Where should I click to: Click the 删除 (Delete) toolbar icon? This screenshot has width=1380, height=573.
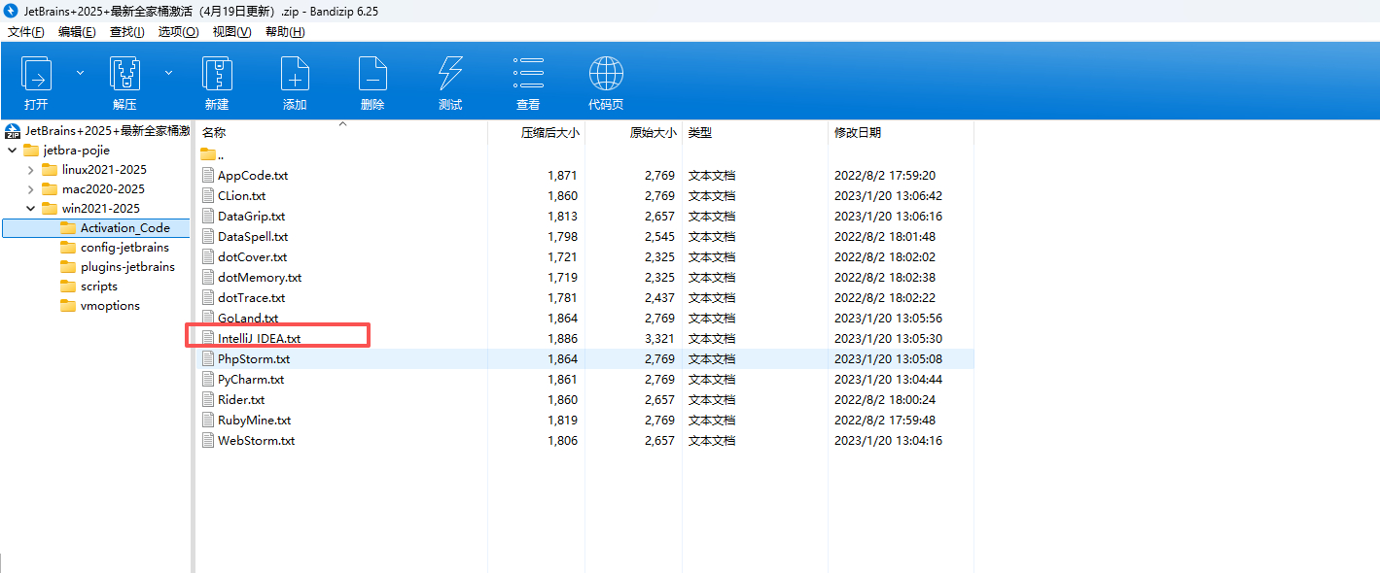pyautogui.click(x=372, y=75)
